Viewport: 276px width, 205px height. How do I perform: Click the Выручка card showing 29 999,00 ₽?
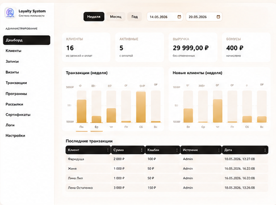point(193,48)
